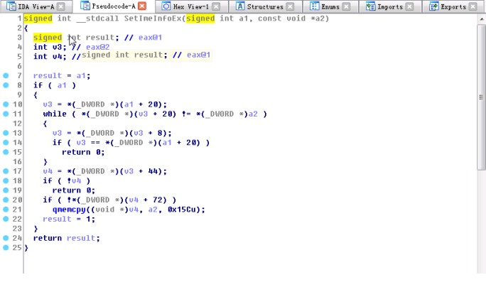Image resolution: width=486 pixels, height=282 pixels.
Task: Close the Hex View-1 tab
Action: pyautogui.click(x=216, y=6)
